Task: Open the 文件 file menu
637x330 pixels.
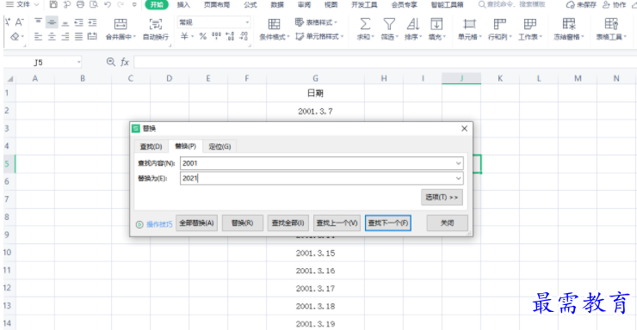Action: tap(22, 4)
